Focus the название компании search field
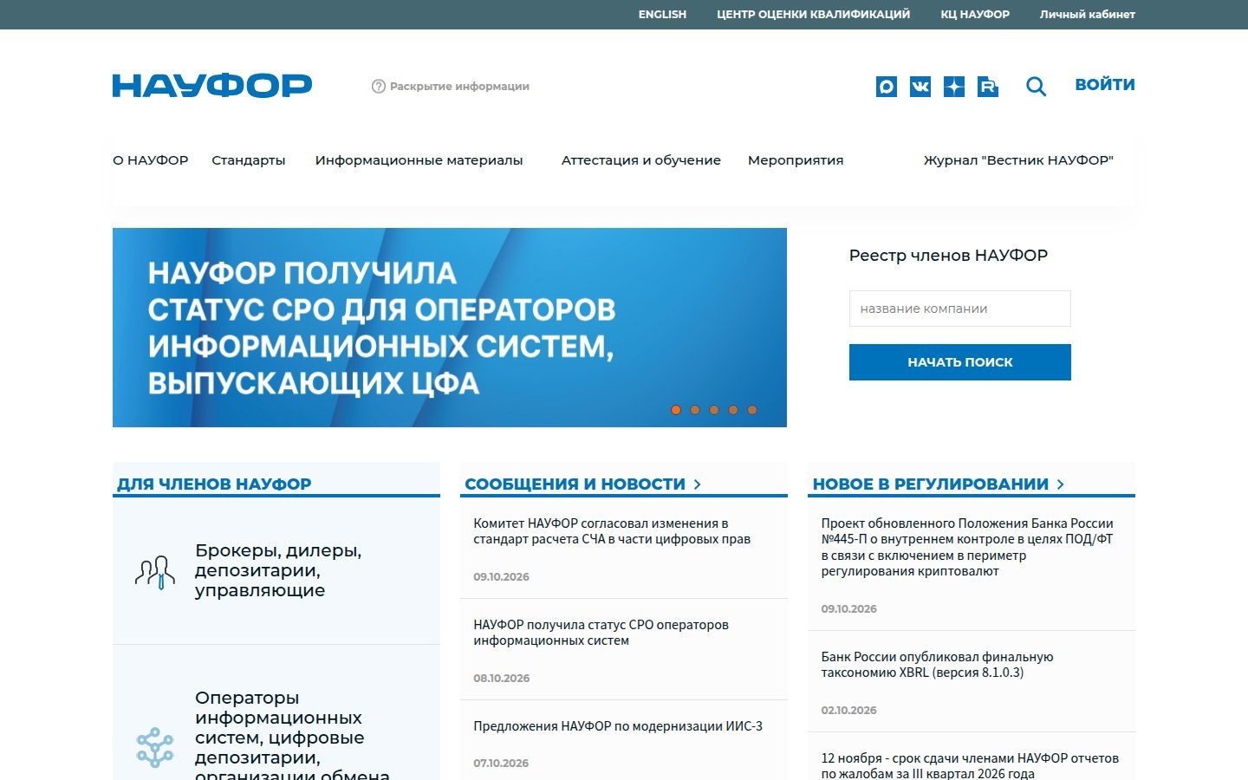1248x780 pixels. [960, 309]
